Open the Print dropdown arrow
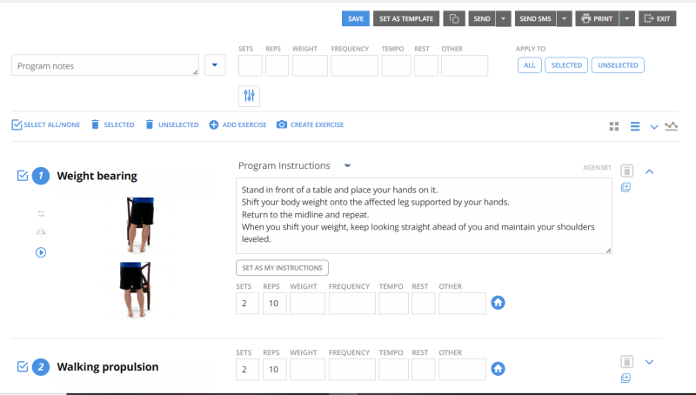Image resolution: width=696 pixels, height=395 pixels. [626, 18]
